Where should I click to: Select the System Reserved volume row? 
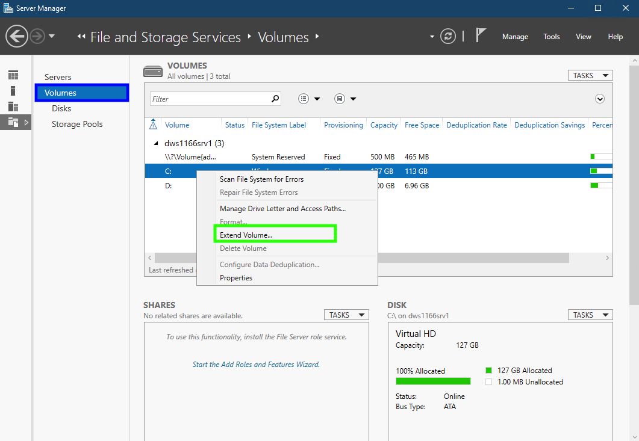point(379,157)
